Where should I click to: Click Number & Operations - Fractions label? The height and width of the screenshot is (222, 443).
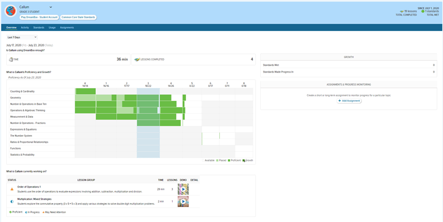point(28,123)
